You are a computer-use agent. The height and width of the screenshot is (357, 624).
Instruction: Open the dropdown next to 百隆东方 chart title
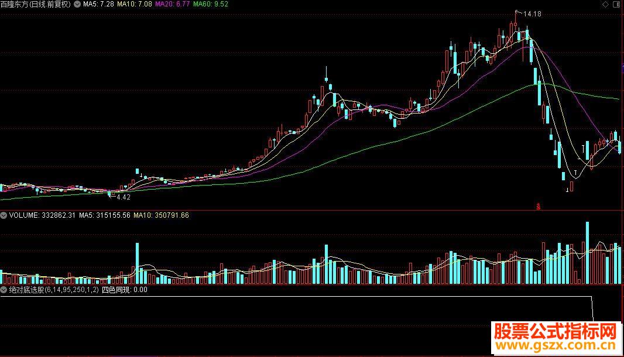77,4
